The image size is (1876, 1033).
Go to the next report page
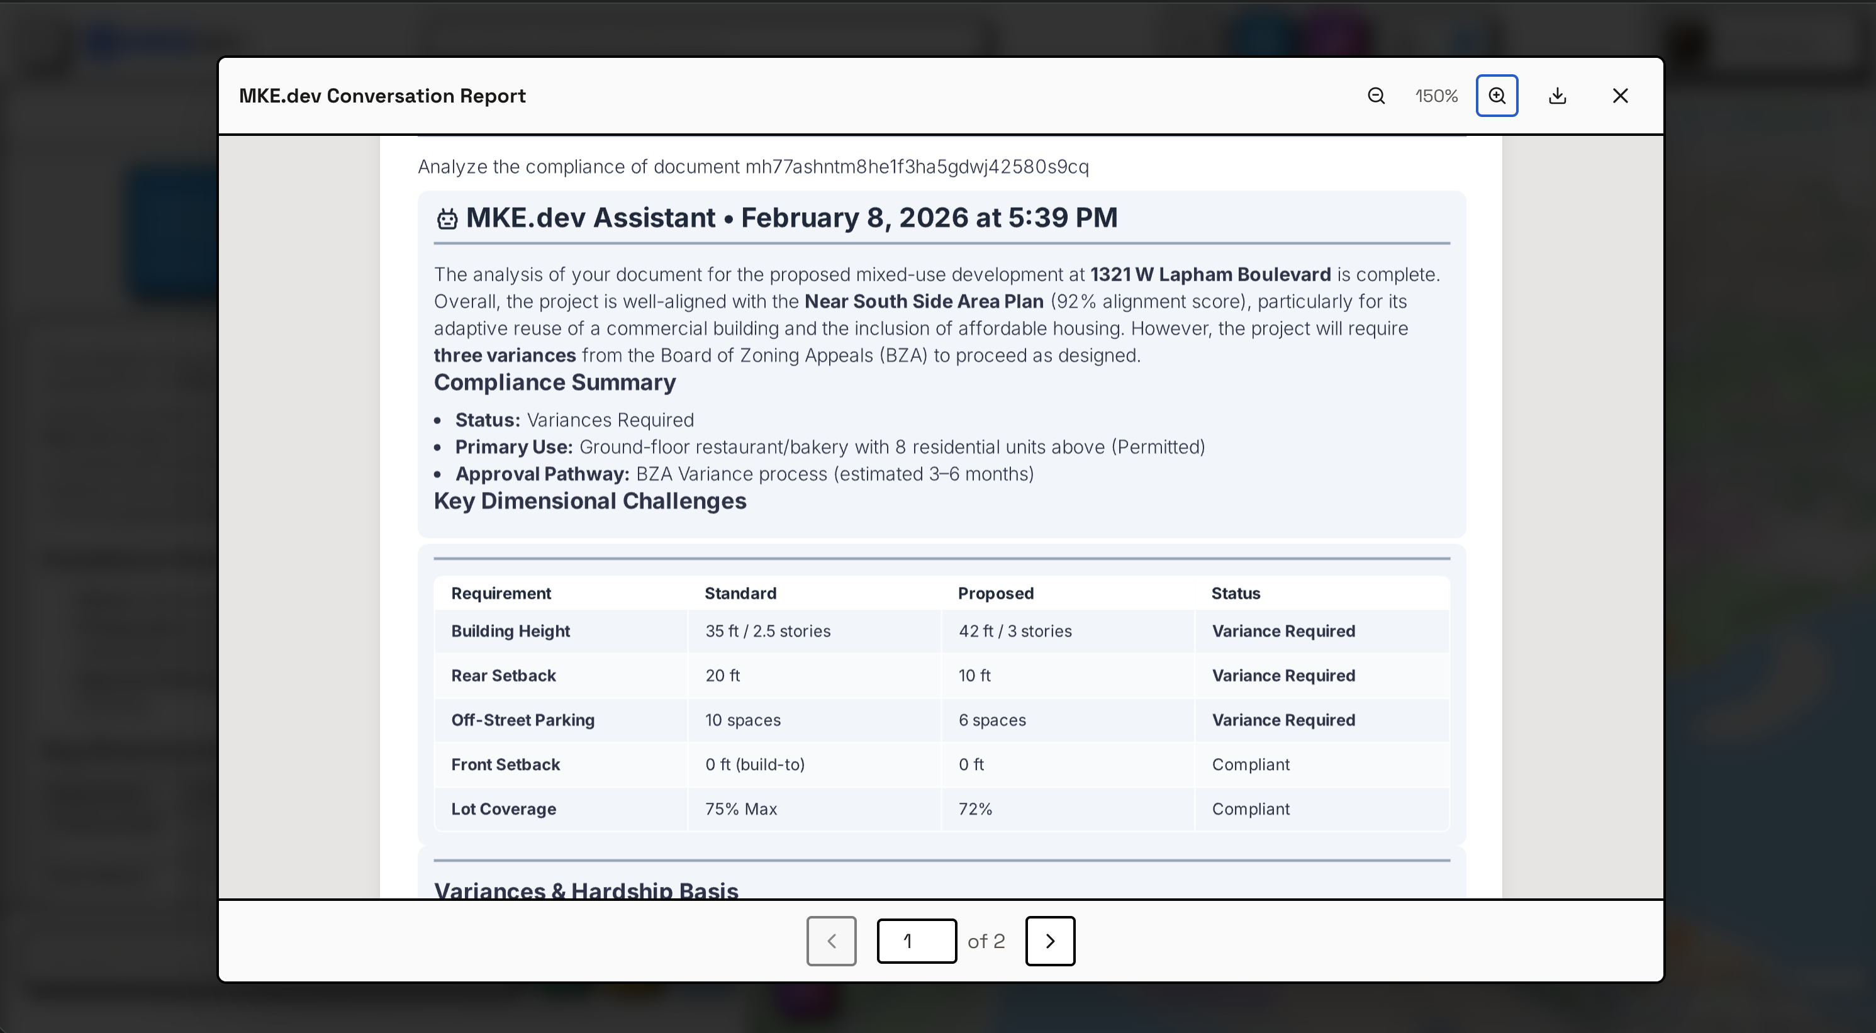pyautogui.click(x=1049, y=941)
